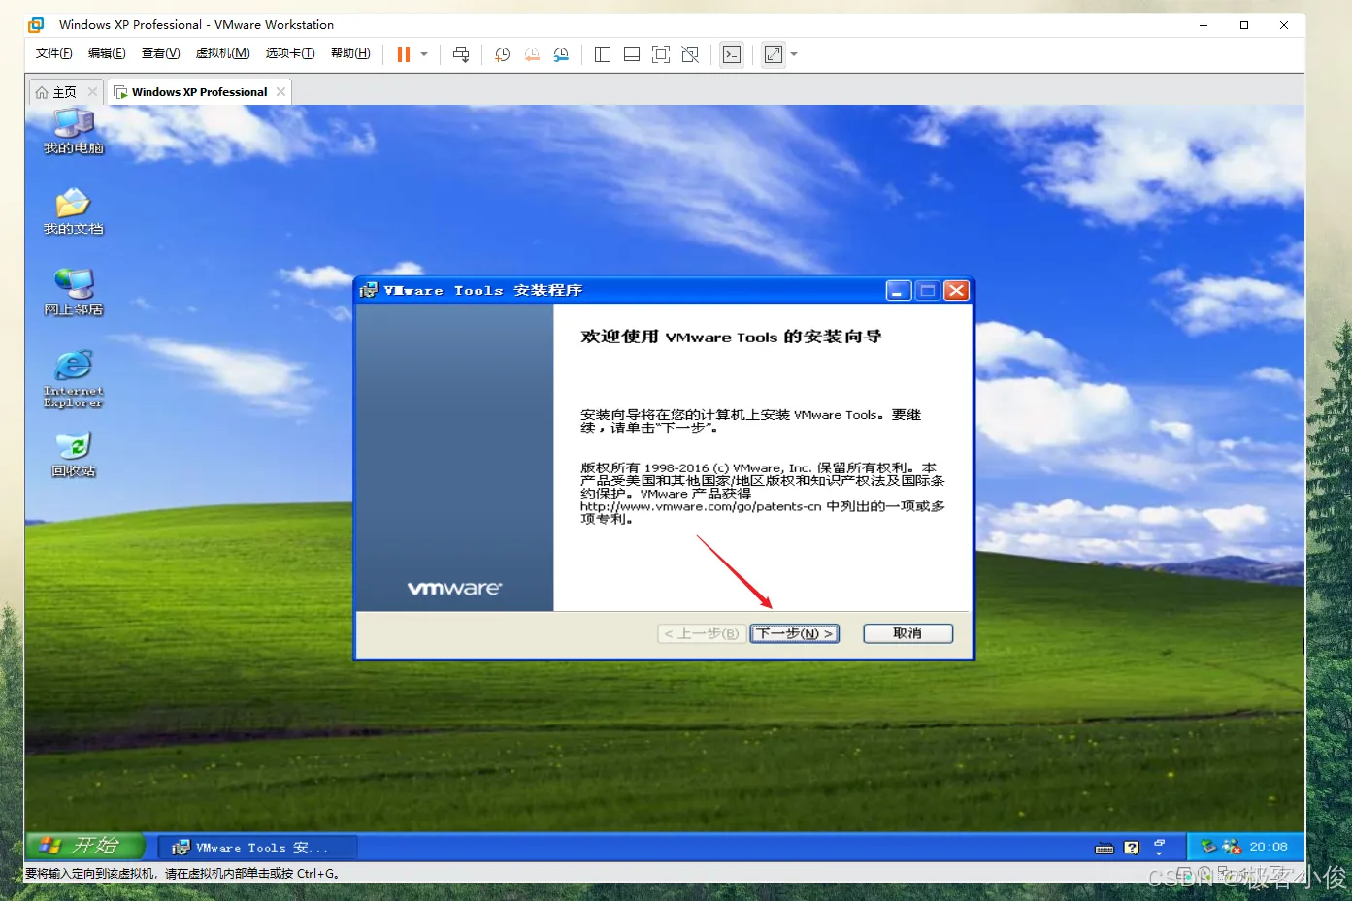1352x901 pixels.
Task: Open the language bar help icon
Action: pyautogui.click(x=1132, y=848)
